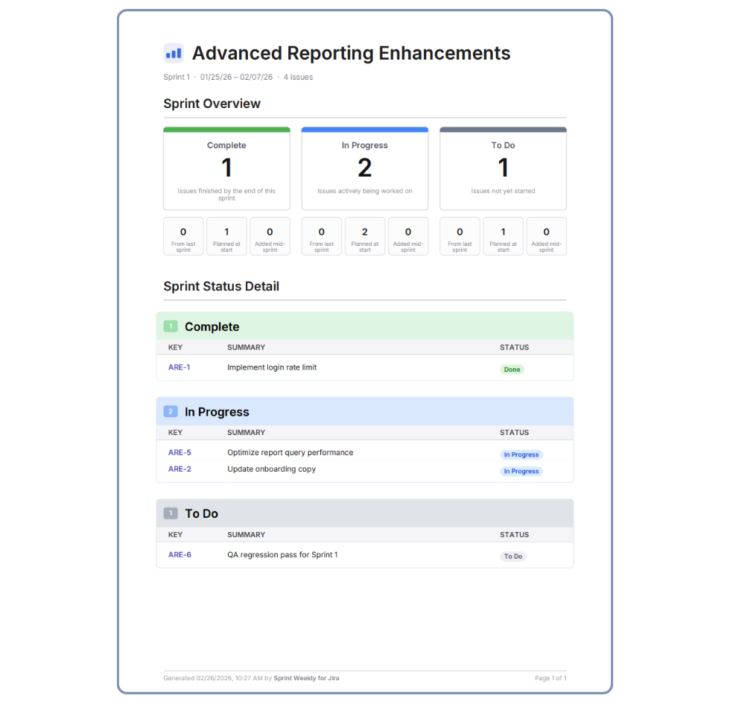Click the Planned at start stat under In Progress
This screenshot has width=730, height=707.
point(365,236)
